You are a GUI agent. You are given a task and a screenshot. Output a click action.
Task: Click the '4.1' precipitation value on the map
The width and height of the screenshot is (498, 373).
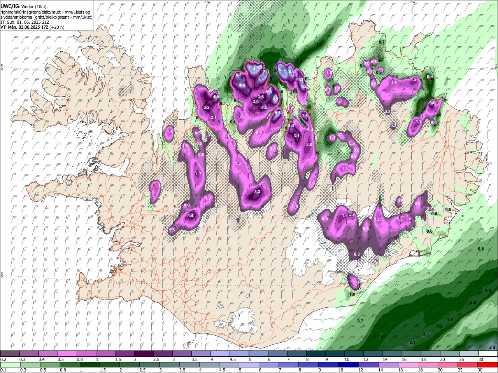[x=300, y=79]
